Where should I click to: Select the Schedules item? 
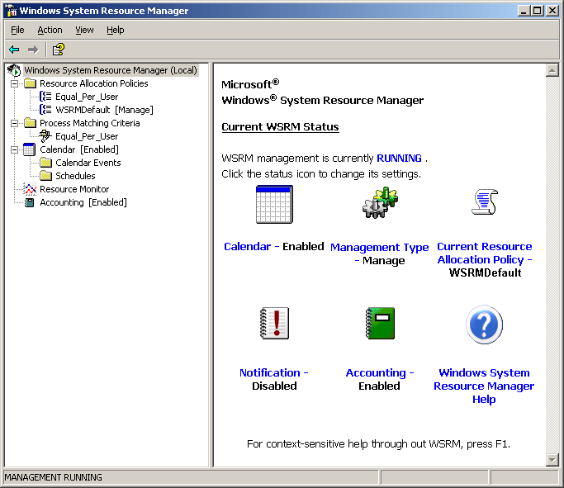pos(75,176)
